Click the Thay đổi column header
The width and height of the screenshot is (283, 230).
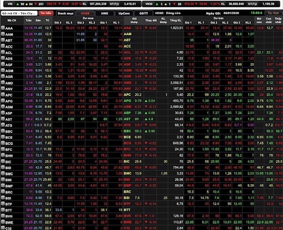[x=151, y=21]
